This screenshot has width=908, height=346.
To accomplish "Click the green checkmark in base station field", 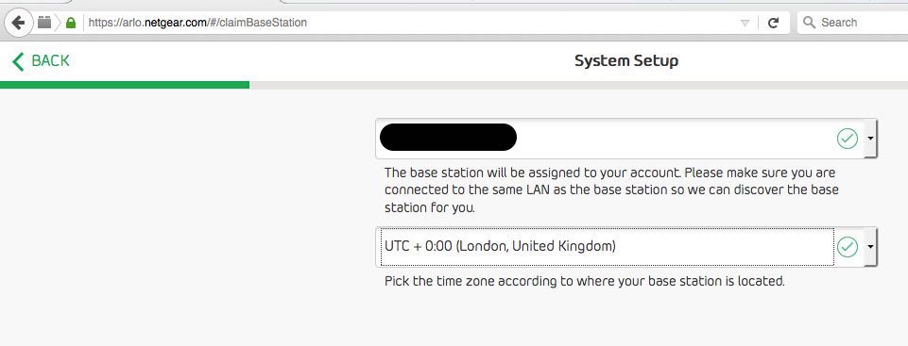I will click(848, 139).
